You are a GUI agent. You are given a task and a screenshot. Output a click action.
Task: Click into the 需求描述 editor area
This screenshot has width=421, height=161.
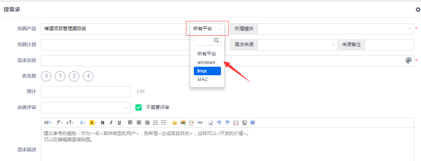click(227, 144)
